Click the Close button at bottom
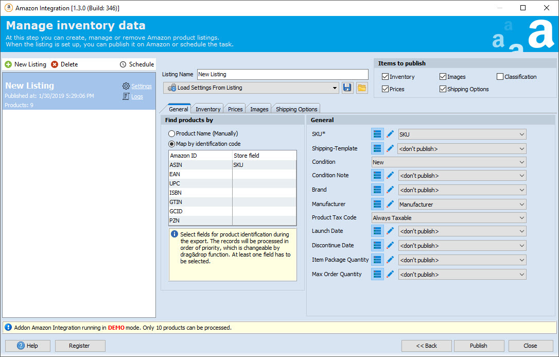 click(531, 346)
